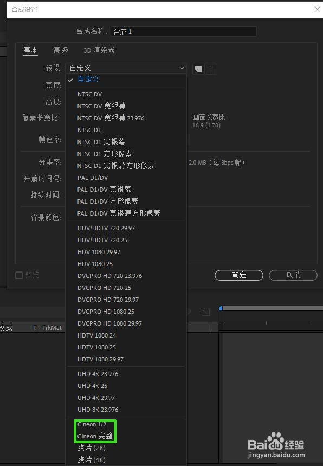Pick DVCPRO HD 720 23.976
Screen dimensions: 323x466
coord(126,276)
